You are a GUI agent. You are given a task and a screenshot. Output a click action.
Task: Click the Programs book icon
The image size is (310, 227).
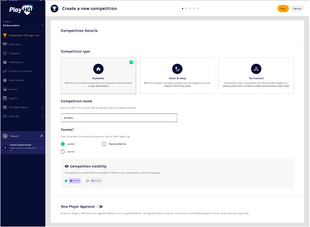5,53
